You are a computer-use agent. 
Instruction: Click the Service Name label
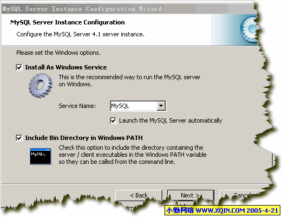pyautogui.click(x=77, y=106)
